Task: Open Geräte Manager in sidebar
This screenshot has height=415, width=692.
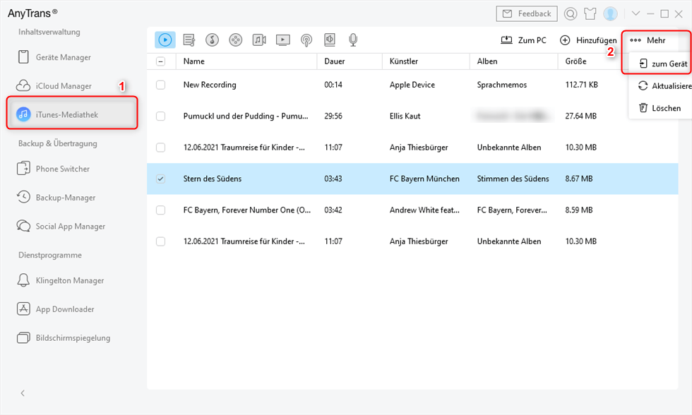Action: click(54, 57)
